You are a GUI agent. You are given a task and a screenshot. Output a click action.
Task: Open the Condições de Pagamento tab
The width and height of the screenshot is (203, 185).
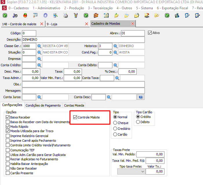[x=43, y=105]
